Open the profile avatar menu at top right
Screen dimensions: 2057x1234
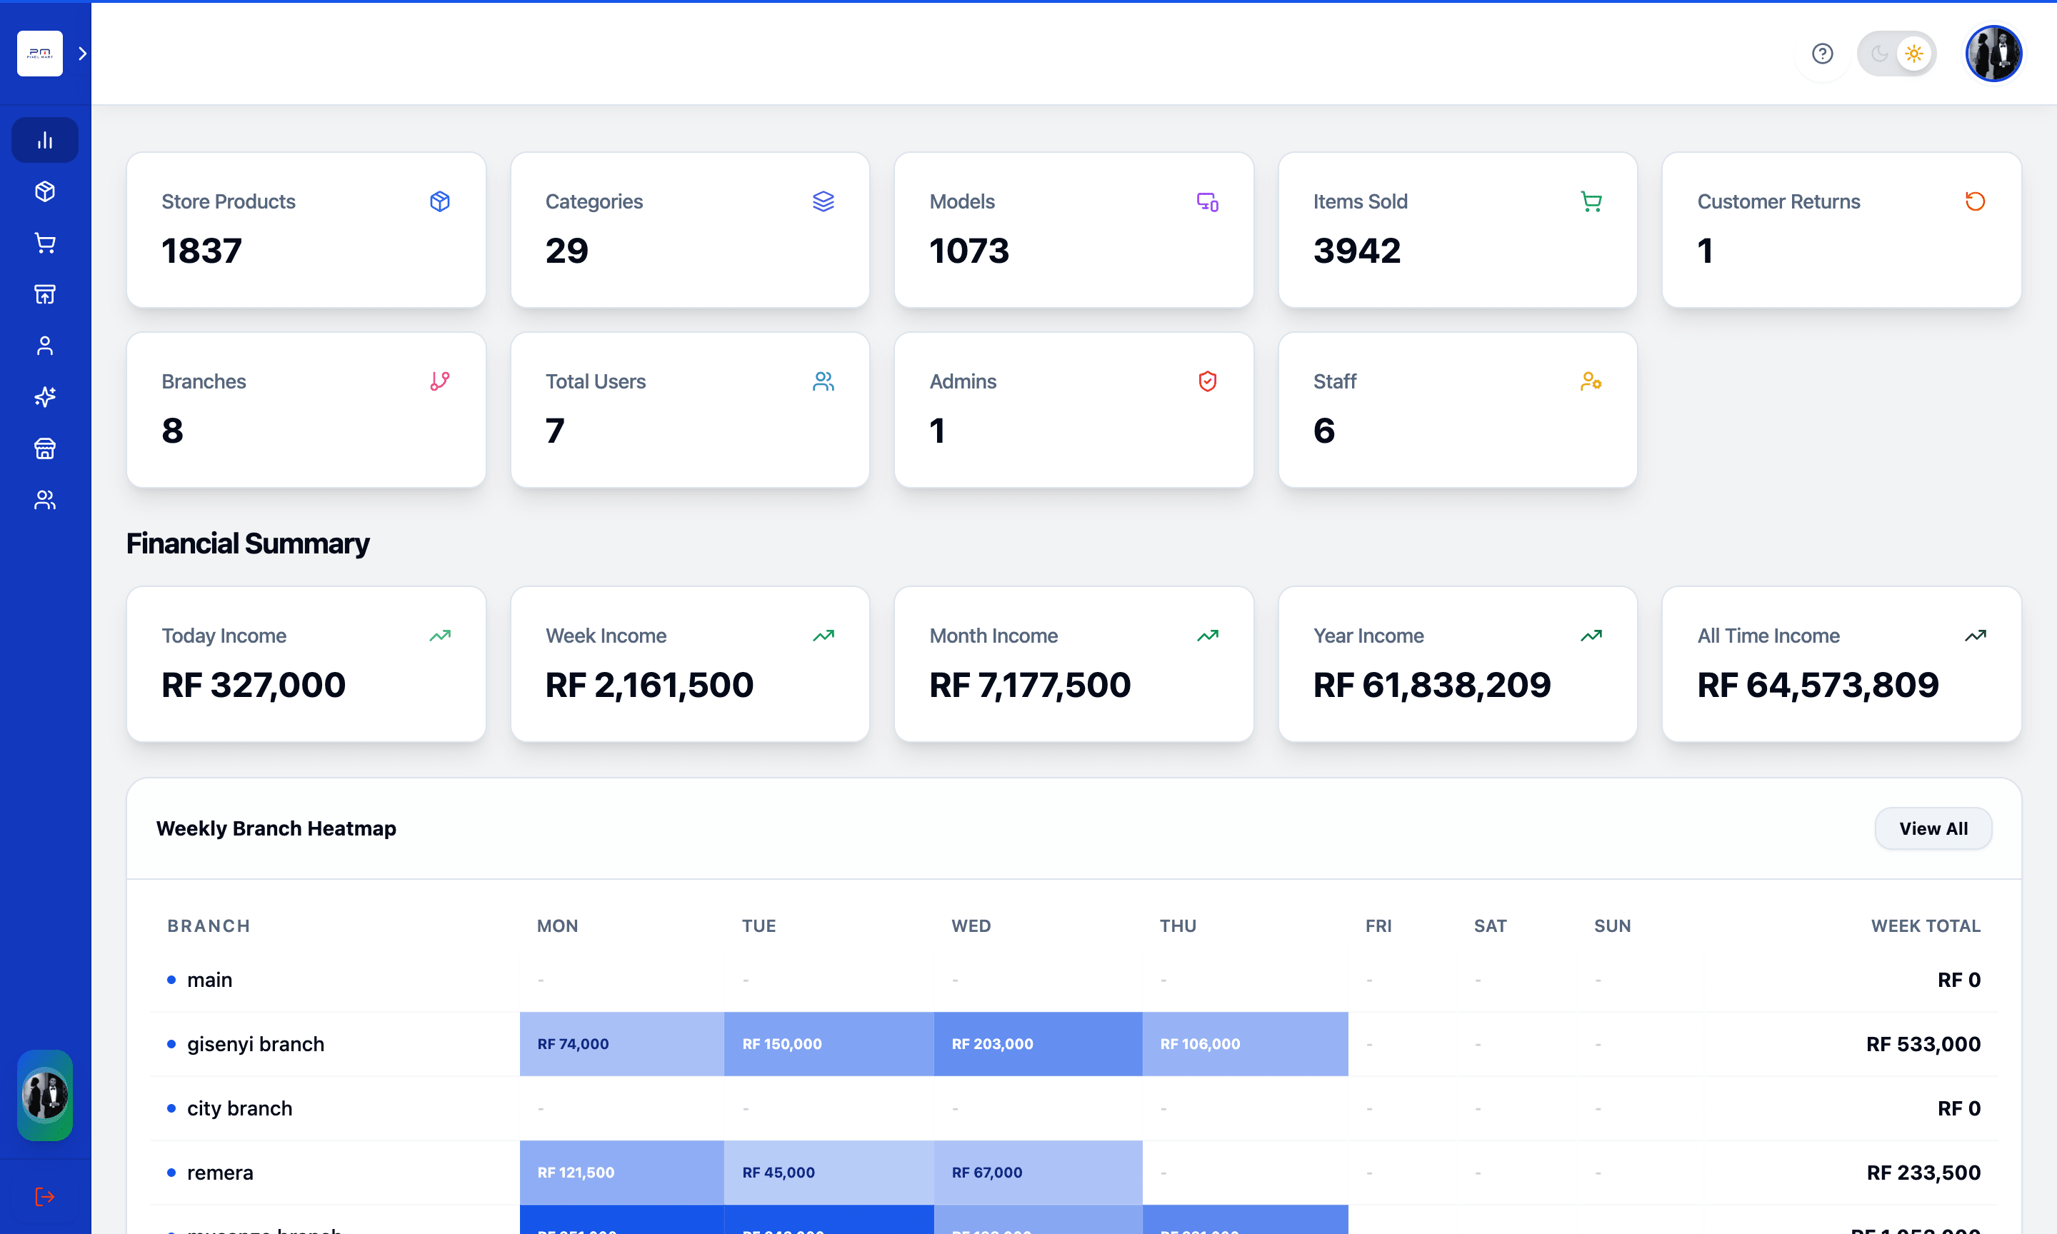tap(1993, 54)
